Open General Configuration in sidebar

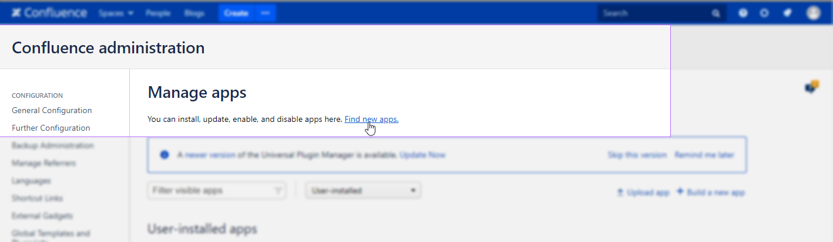pos(52,110)
